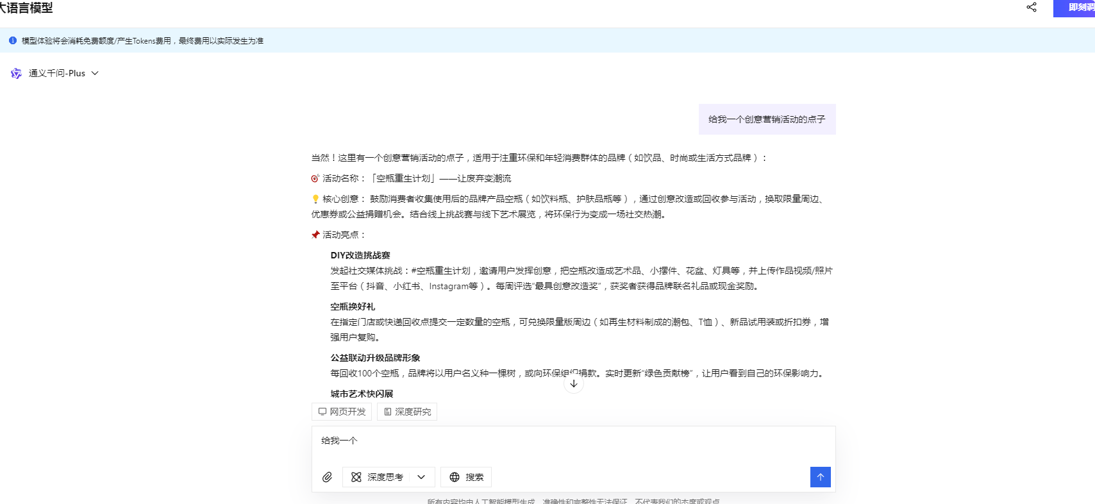Click the paperclip attachment icon
This screenshot has width=1095, height=504.
coord(327,477)
